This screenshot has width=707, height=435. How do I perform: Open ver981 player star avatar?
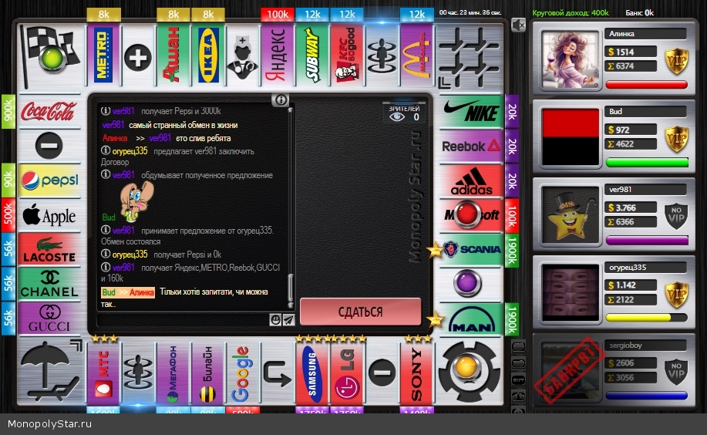point(571,214)
